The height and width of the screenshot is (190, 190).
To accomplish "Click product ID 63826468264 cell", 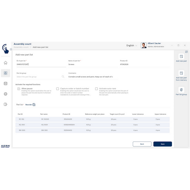I will [69, 125].
